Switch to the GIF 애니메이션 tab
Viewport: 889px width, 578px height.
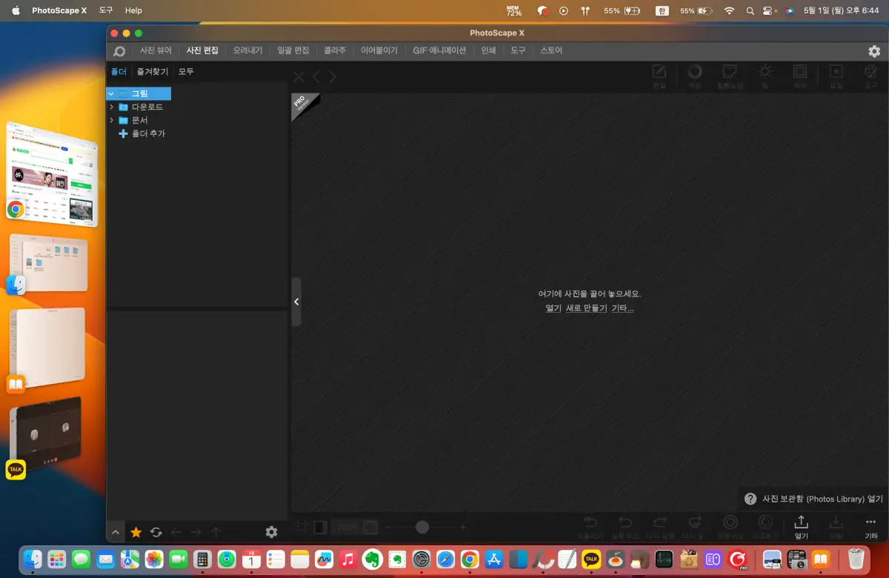pos(439,50)
